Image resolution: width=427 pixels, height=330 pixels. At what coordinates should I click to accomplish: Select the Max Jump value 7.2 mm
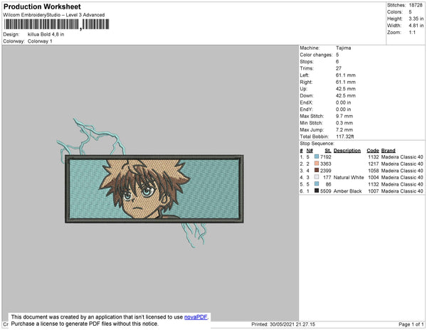[344, 129]
